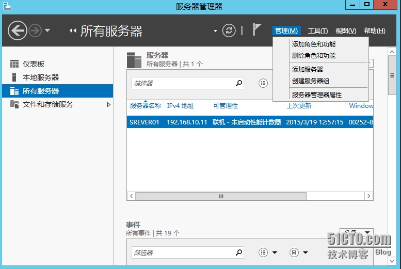Open the 帮助(H) menu
Screen dimensions: 401x269
(x=375, y=31)
